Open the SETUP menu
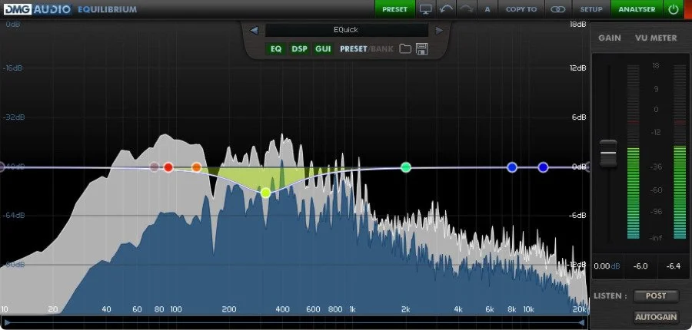The width and height of the screenshot is (692, 330). (x=591, y=9)
